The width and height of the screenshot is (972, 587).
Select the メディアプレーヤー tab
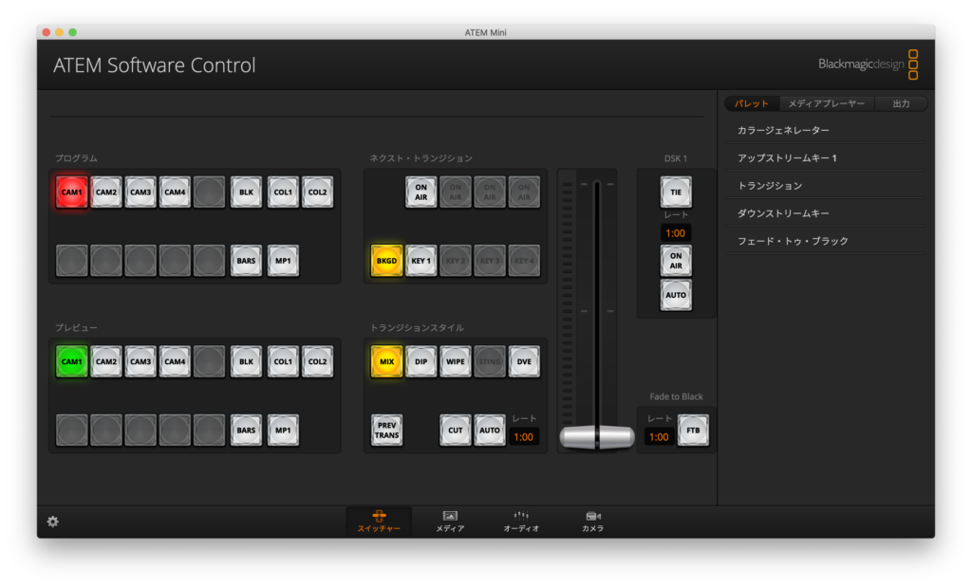[827, 103]
